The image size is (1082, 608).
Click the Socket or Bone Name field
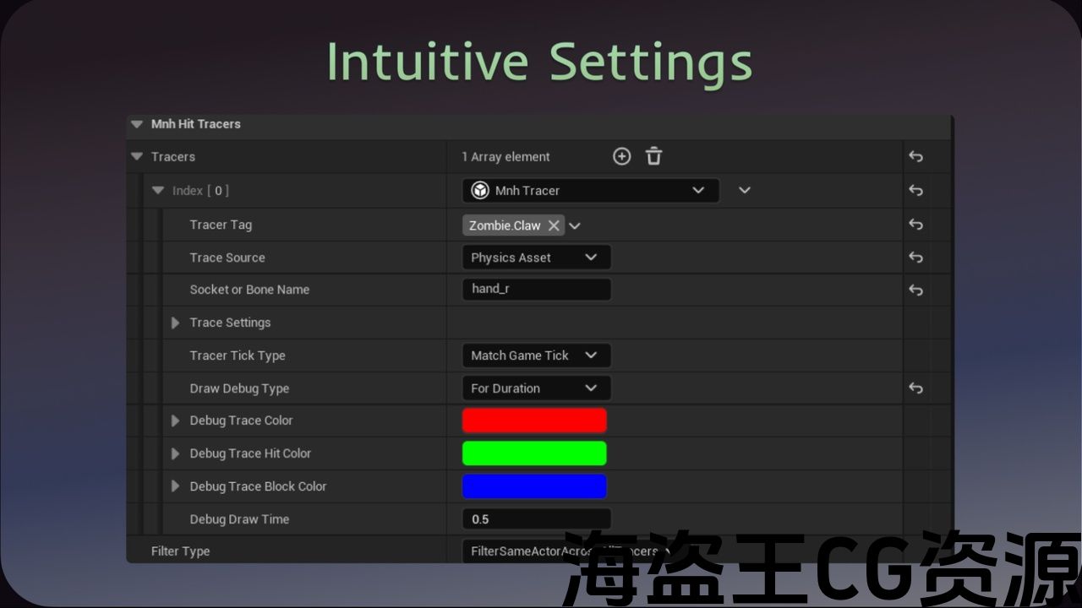click(536, 290)
